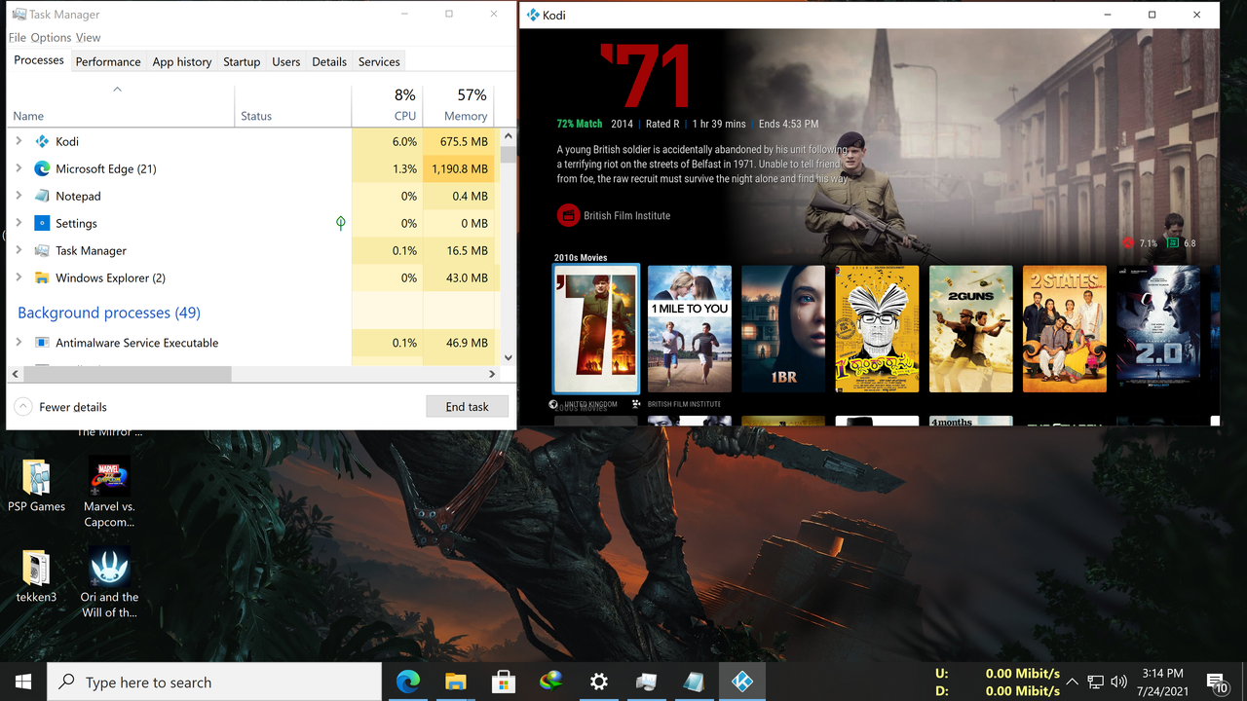Sort processes by Memory column
This screenshot has width=1247, height=701.
458,105
